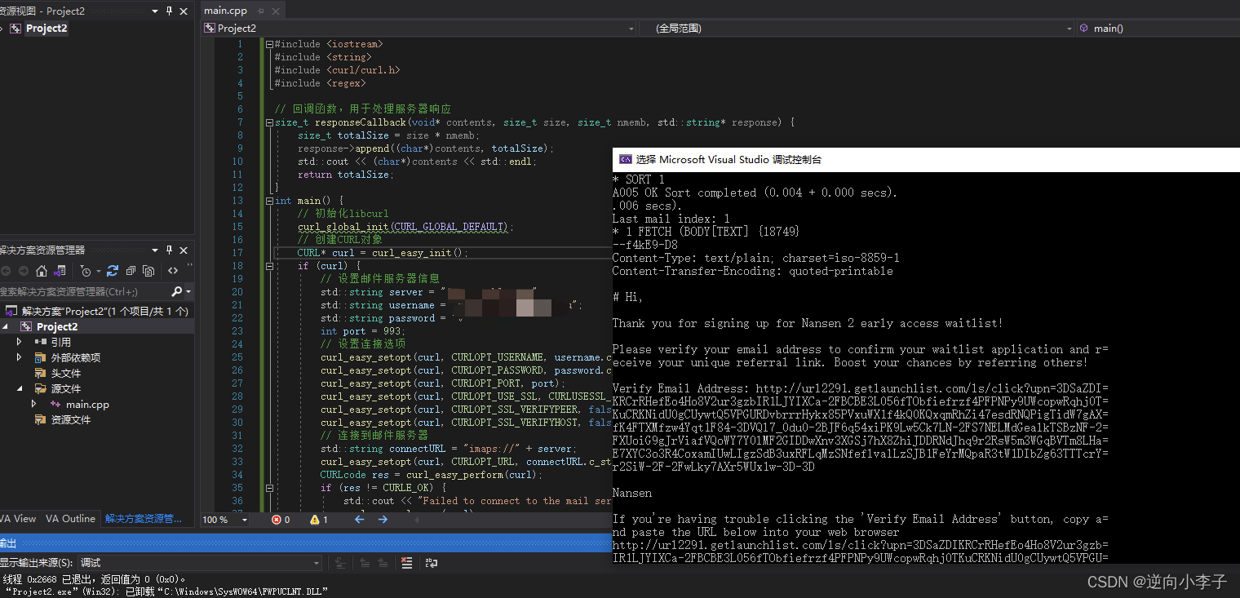Click the Home icon in Solution Explorer toolbar
The width and height of the screenshot is (1240, 598).
coord(42,271)
